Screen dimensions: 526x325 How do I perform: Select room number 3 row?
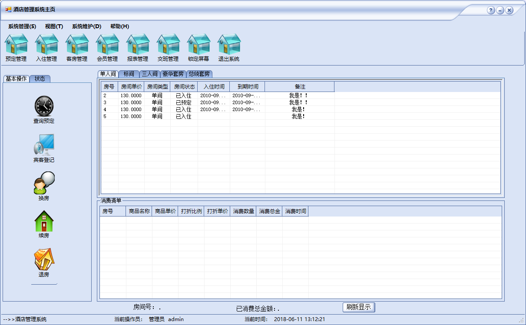click(x=301, y=102)
